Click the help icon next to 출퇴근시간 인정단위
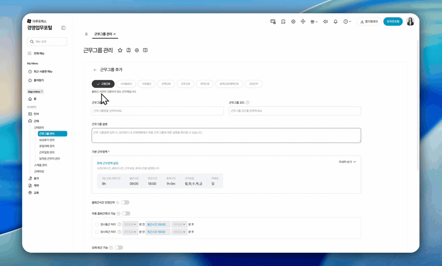 pyautogui.click(x=118, y=202)
